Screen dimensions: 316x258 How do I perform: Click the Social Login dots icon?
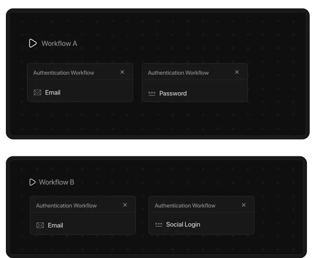tap(158, 225)
